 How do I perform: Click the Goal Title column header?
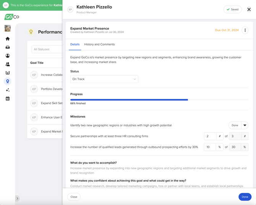(x=37, y=63)
